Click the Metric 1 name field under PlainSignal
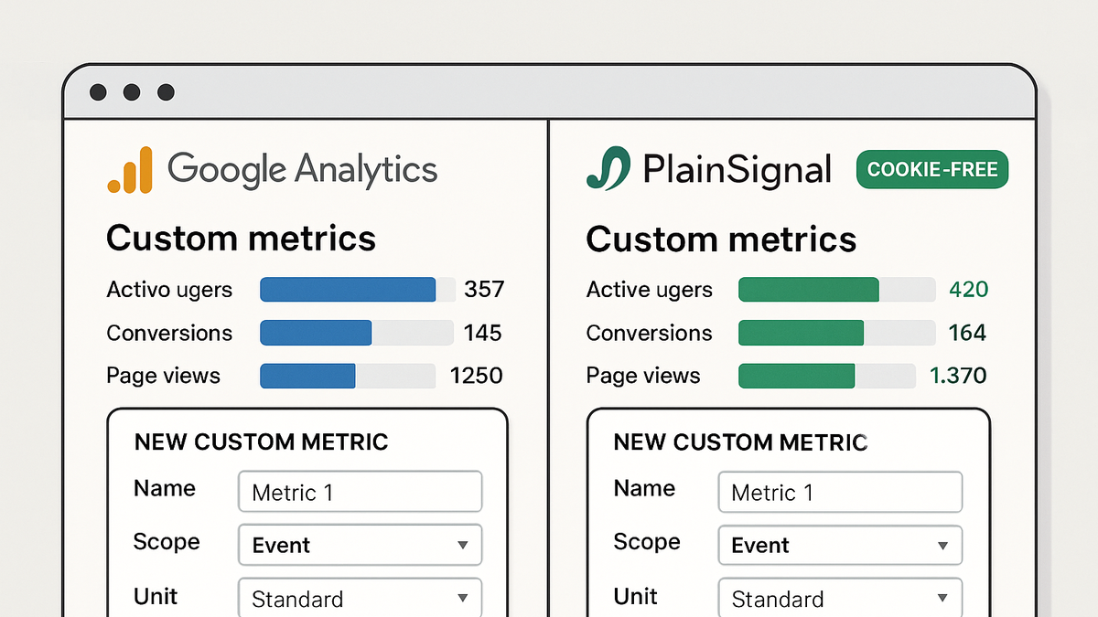The height and width of the screenshot is (617, 1098). 840,493
